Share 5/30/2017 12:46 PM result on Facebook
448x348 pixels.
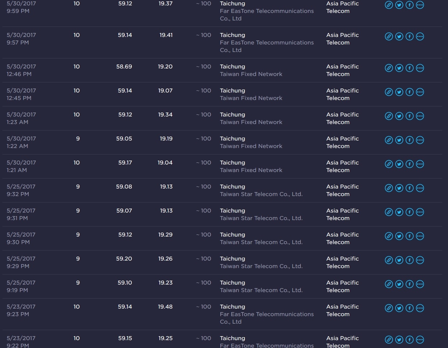click(x=410, y=68)
